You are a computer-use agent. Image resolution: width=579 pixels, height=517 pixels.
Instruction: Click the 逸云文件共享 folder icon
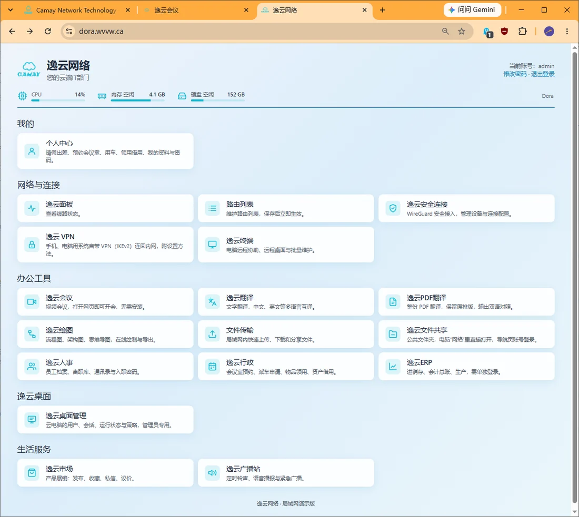coord(393,334)
